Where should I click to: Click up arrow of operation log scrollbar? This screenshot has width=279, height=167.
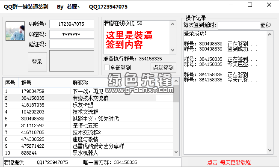click(270, 34)
